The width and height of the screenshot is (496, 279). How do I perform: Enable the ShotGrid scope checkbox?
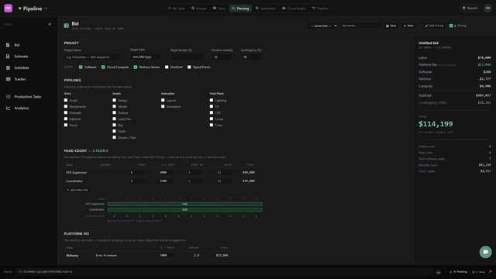tap(167, 67)
